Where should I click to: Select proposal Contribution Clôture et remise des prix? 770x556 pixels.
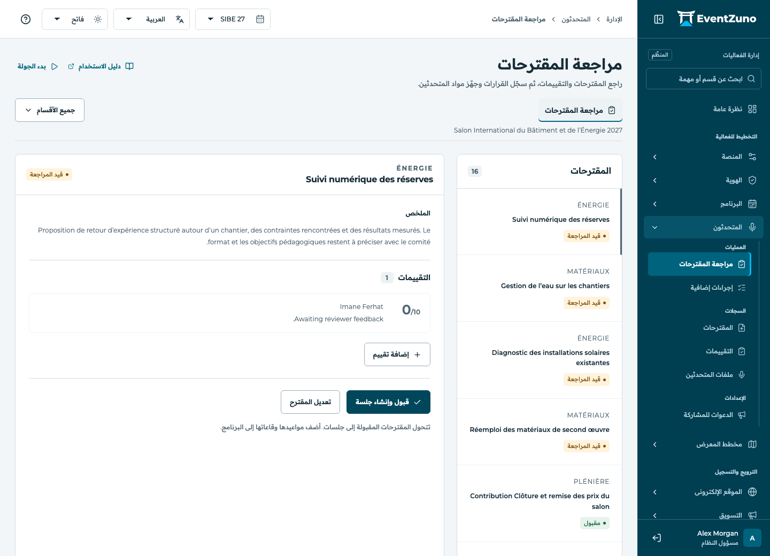tap(540, 503)
